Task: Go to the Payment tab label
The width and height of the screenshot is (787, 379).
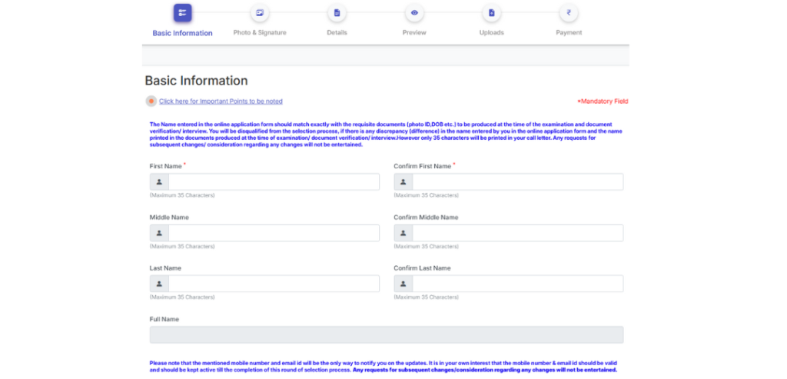Action: (569, 33)
